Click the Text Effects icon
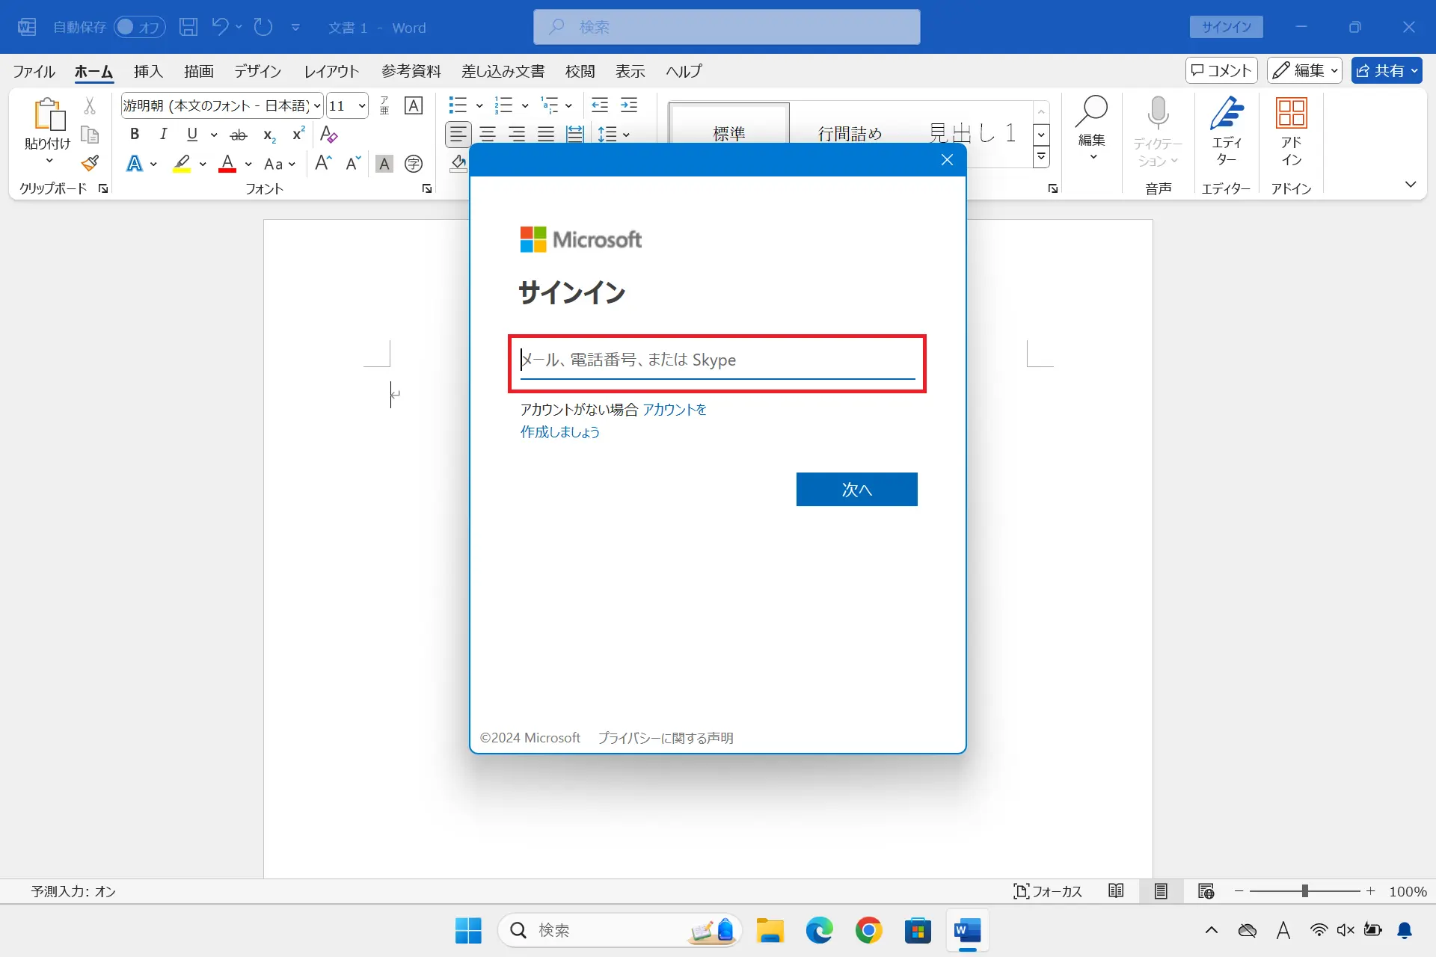Image resolution: width=1436 pixels, height=957 pixels. (x=135, y=164)
